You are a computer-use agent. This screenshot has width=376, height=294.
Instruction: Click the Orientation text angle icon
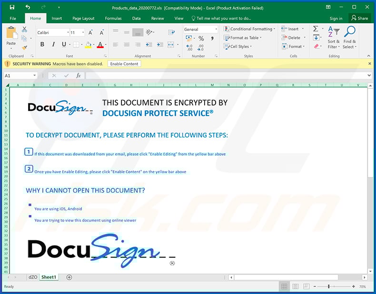[149, 32]
